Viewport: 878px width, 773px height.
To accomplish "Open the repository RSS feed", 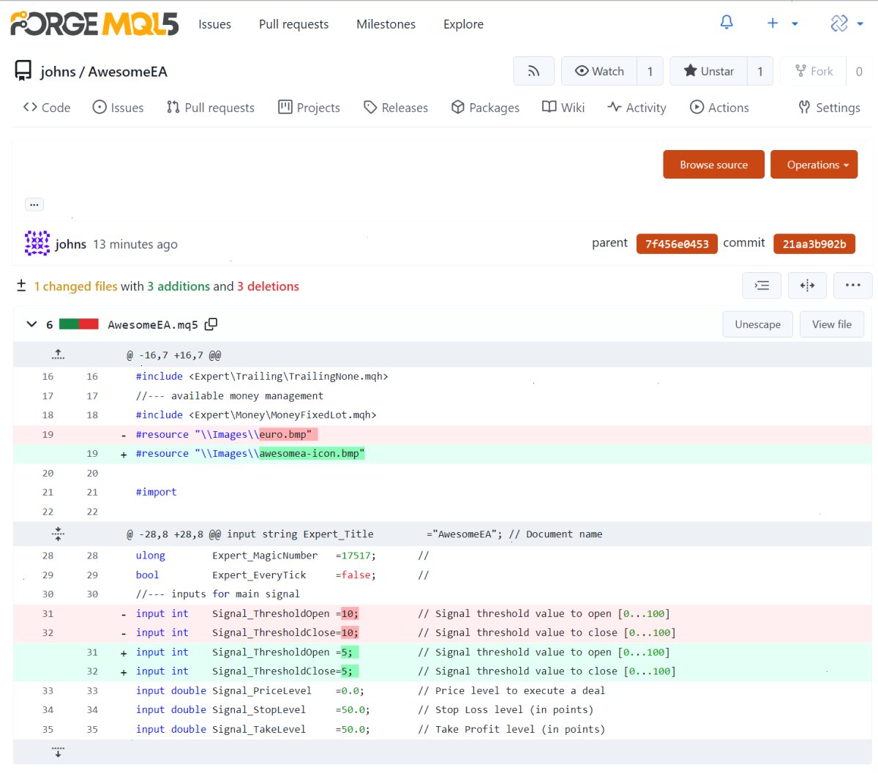I will point(534,71).
